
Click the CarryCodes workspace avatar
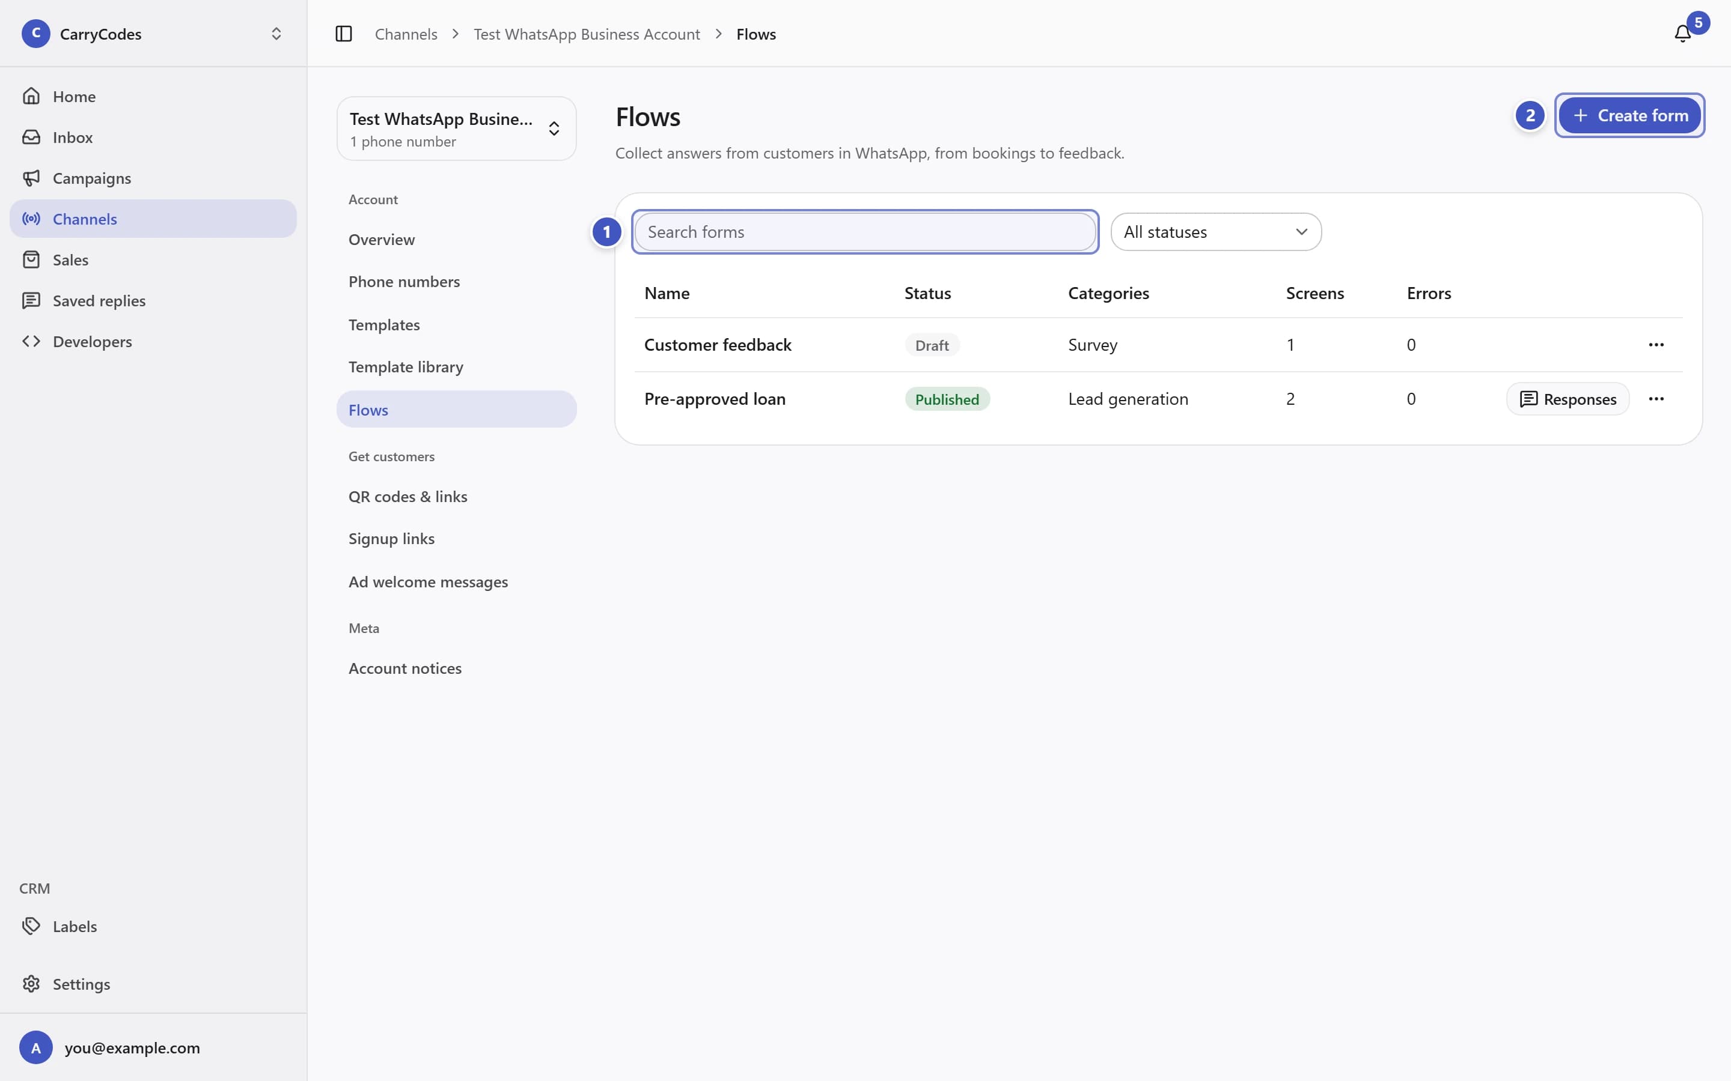[36, 34]
